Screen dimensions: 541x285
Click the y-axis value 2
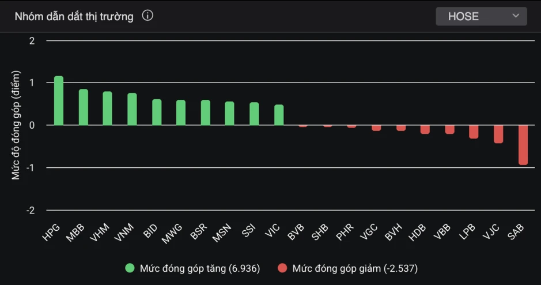[32, 41]
